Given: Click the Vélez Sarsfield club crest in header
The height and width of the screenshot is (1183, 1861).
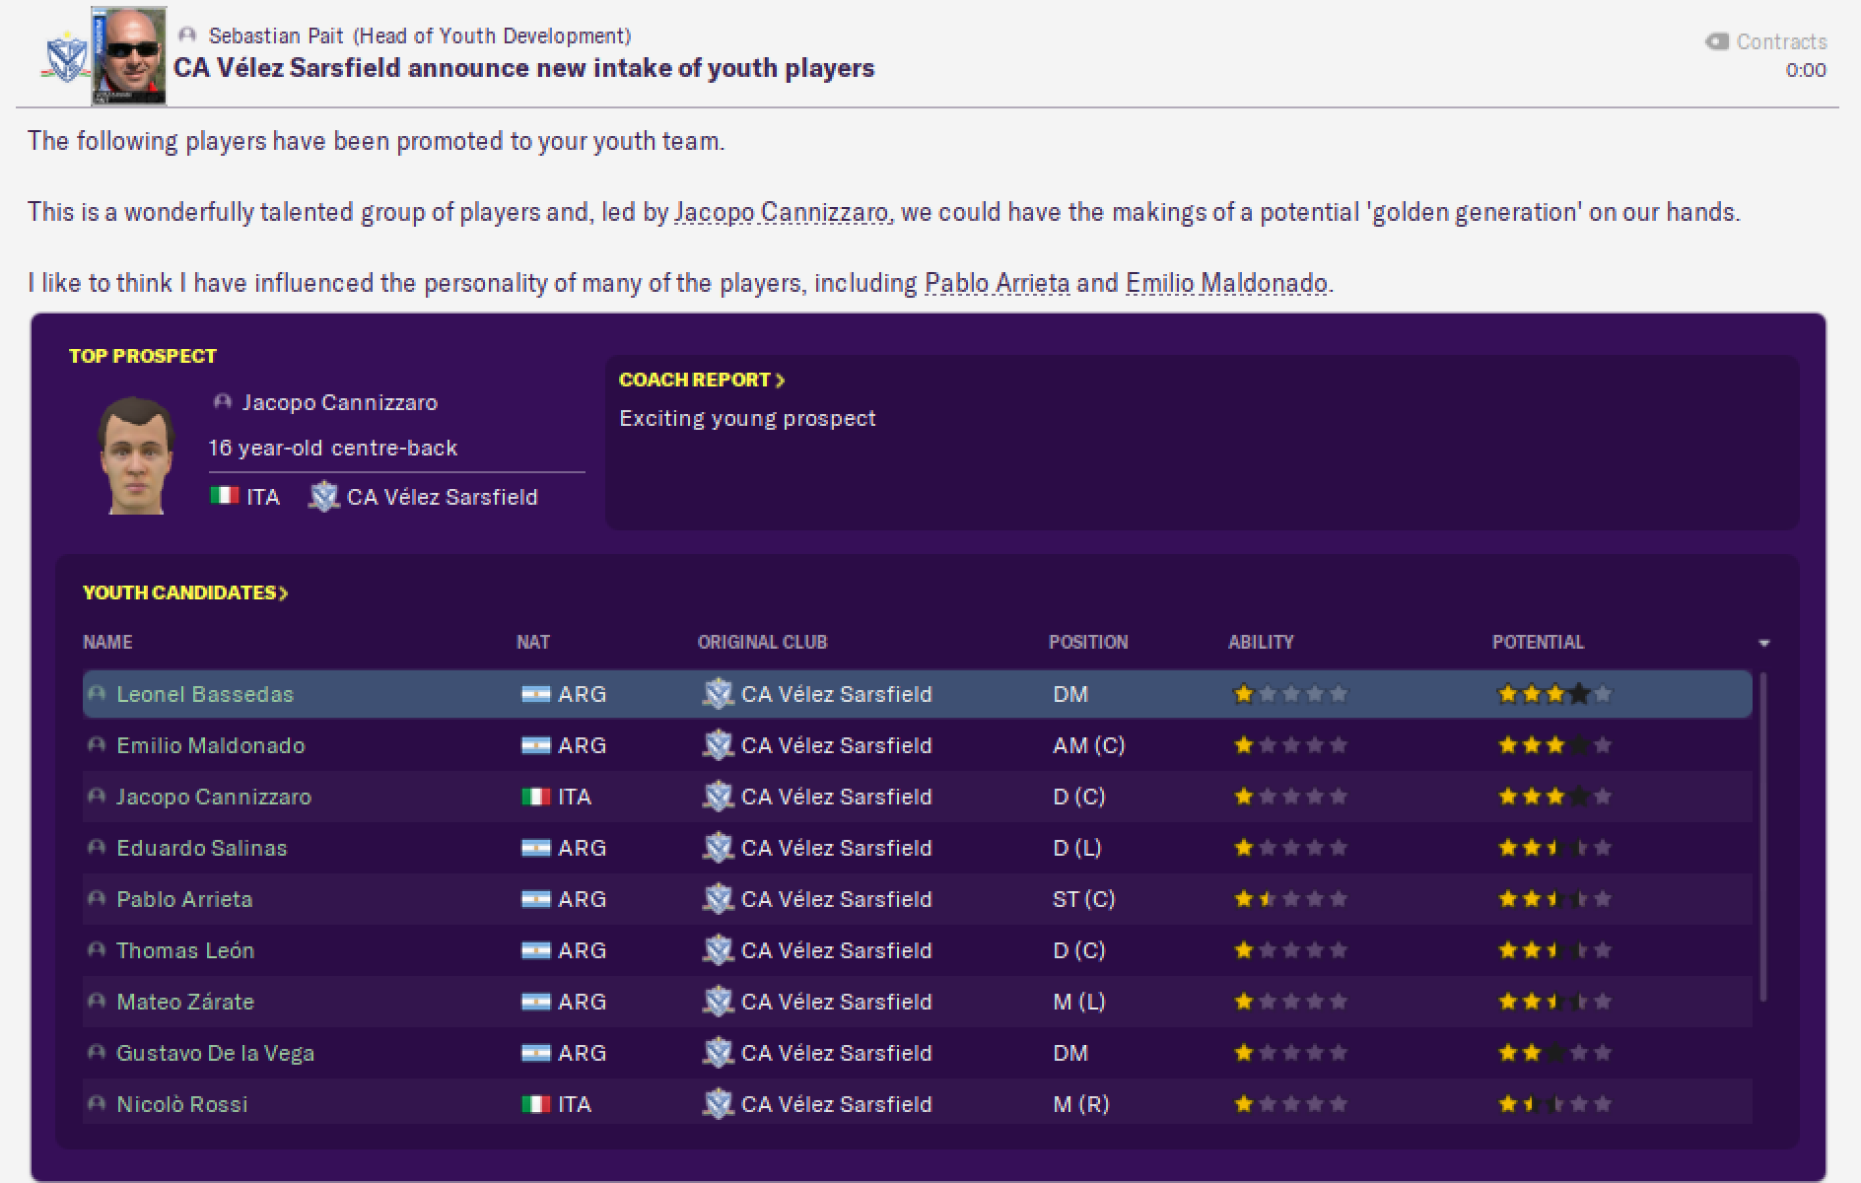Looking at the screenshot, I should [65, 59].
